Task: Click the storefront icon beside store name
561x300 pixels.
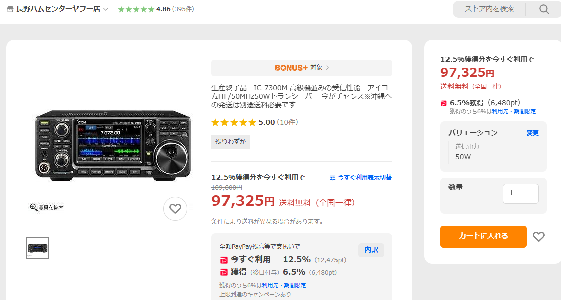Action: (x=10, y=9)
